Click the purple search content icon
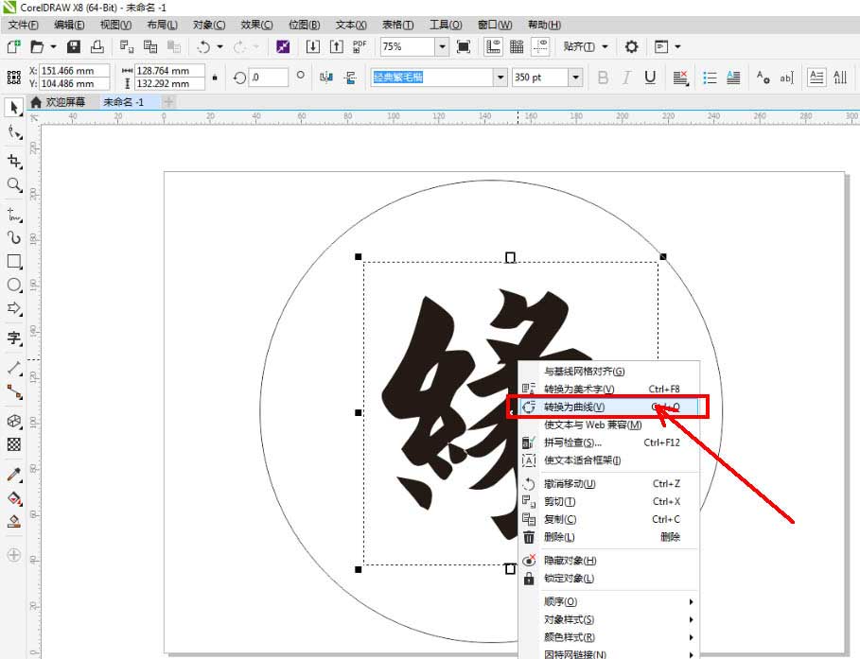Image resolution: width=860 pixels, height=659 pixels. (x=283, y=46)
